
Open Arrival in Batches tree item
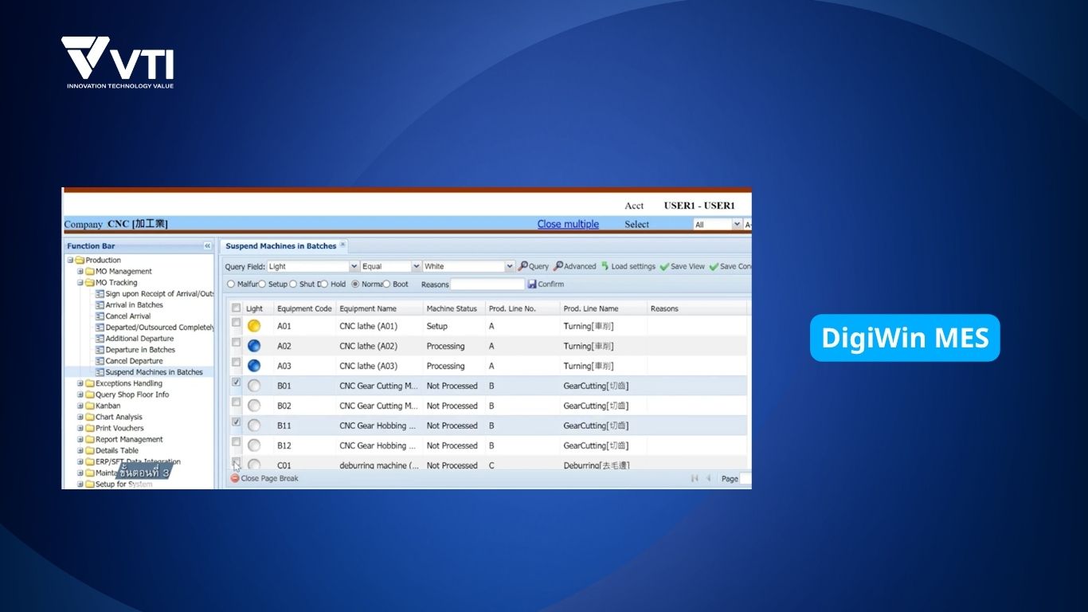tap(134, 305)
